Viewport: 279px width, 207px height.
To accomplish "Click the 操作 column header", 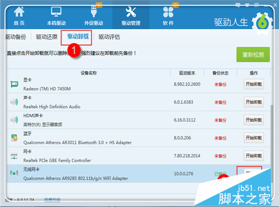I will coord(254,73).
